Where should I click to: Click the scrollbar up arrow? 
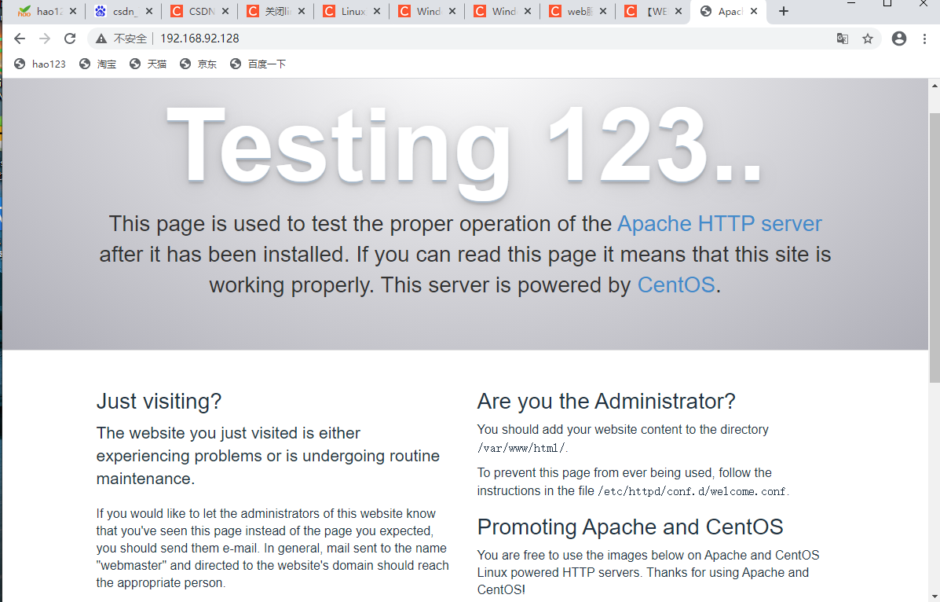tap(935, 86)
